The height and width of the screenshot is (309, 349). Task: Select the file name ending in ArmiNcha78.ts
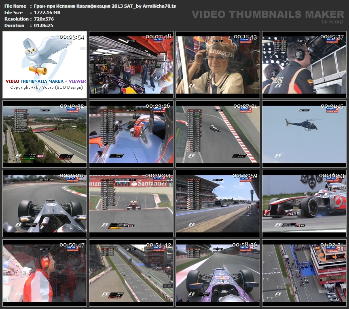pos(105,6)
